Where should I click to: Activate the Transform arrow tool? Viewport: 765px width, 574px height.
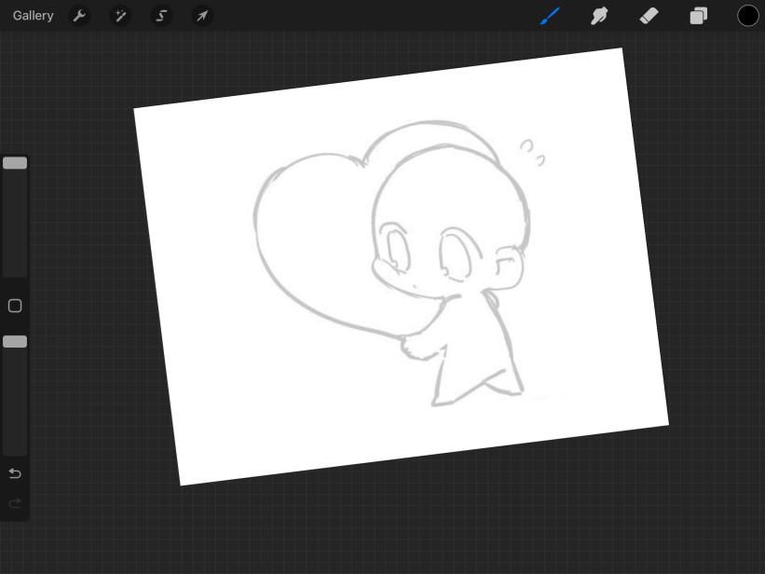coord(201,16)
